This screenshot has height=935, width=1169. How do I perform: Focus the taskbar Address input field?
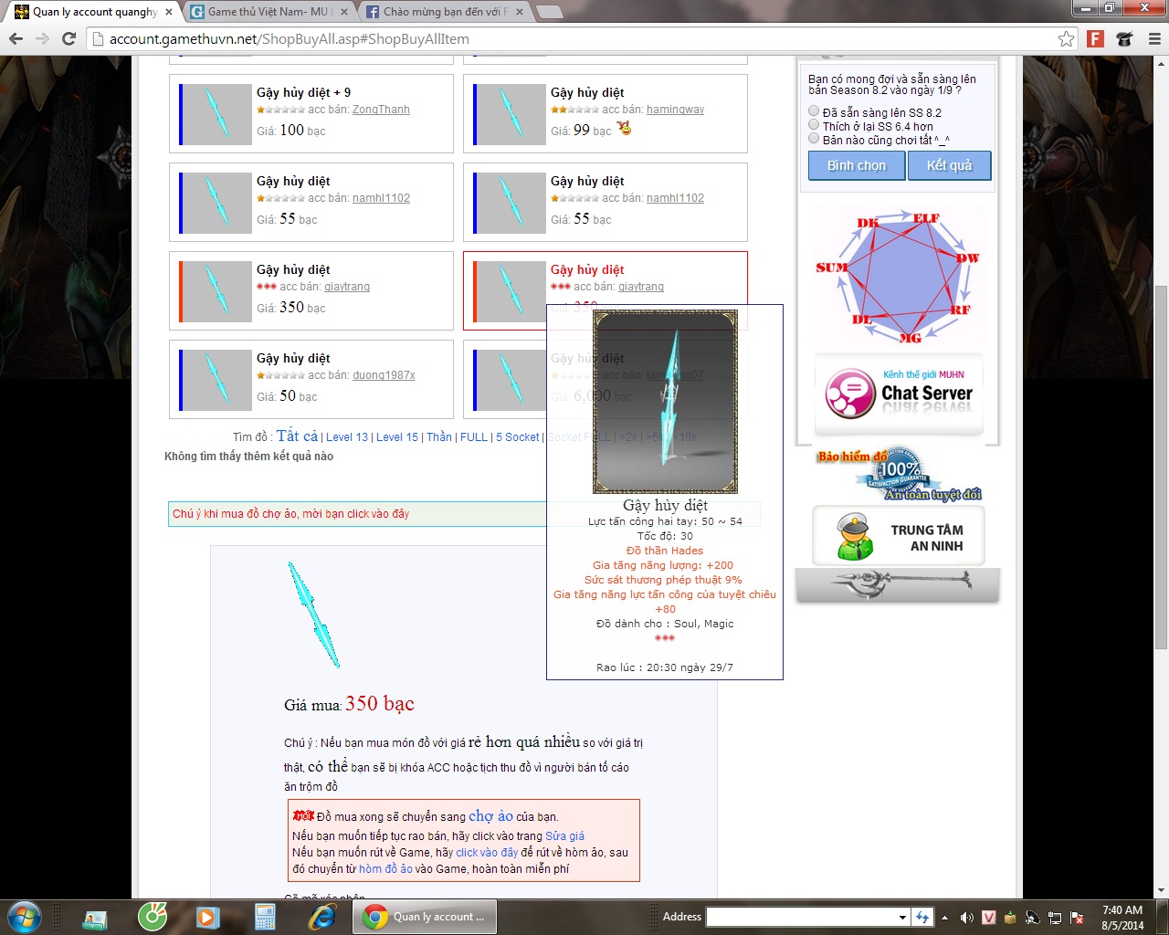(x=801, y=917)
